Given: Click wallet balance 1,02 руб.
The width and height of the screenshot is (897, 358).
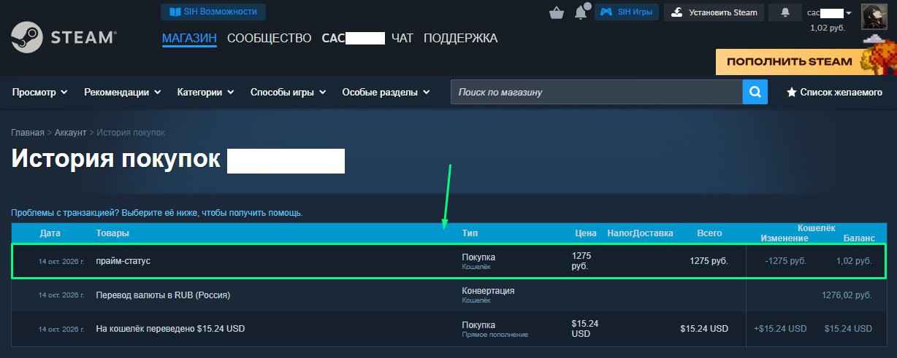Looking at the screenshot, I should 828,28.
